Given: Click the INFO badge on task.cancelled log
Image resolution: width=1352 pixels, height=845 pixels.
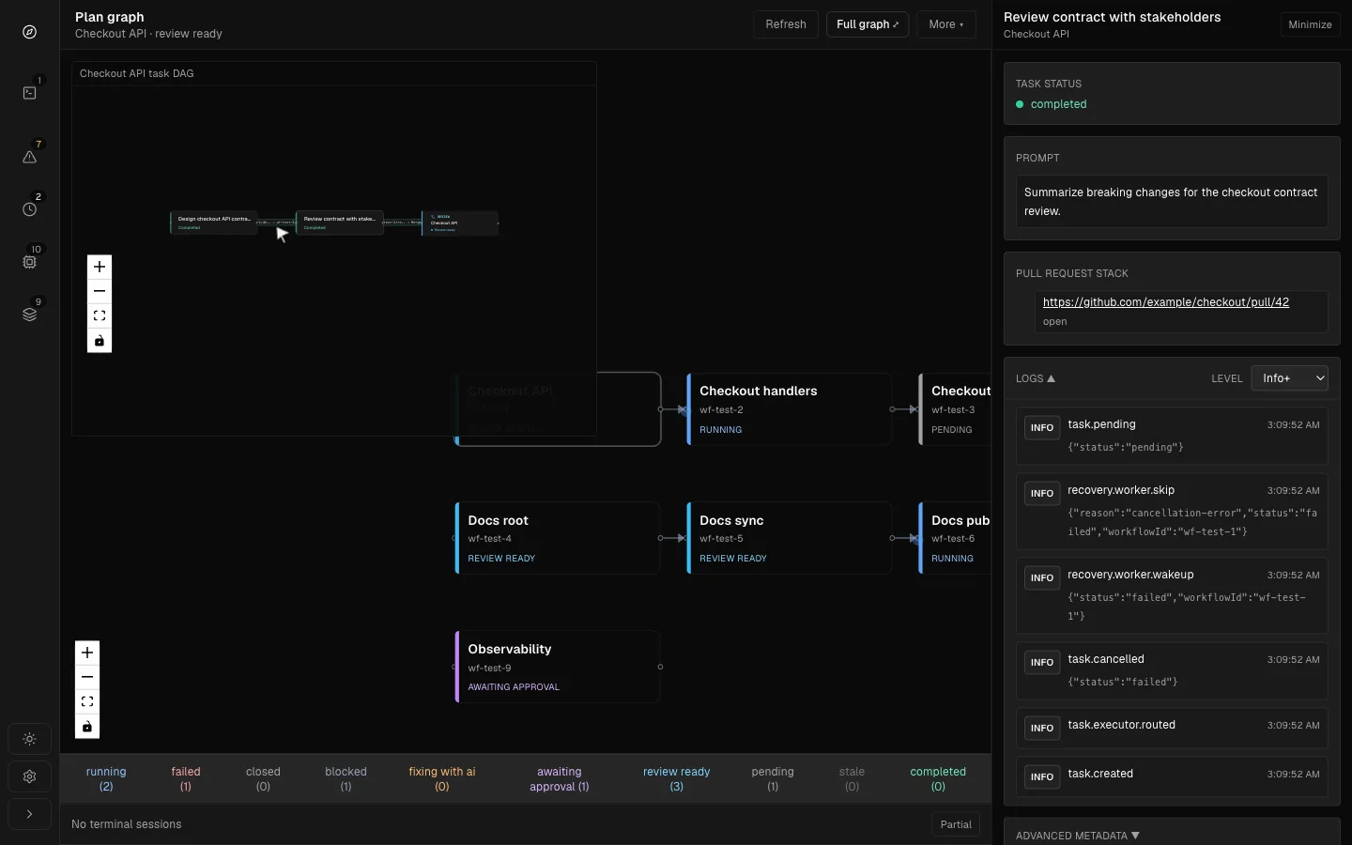Looking at the screenshot, I should coord(1042,663).
